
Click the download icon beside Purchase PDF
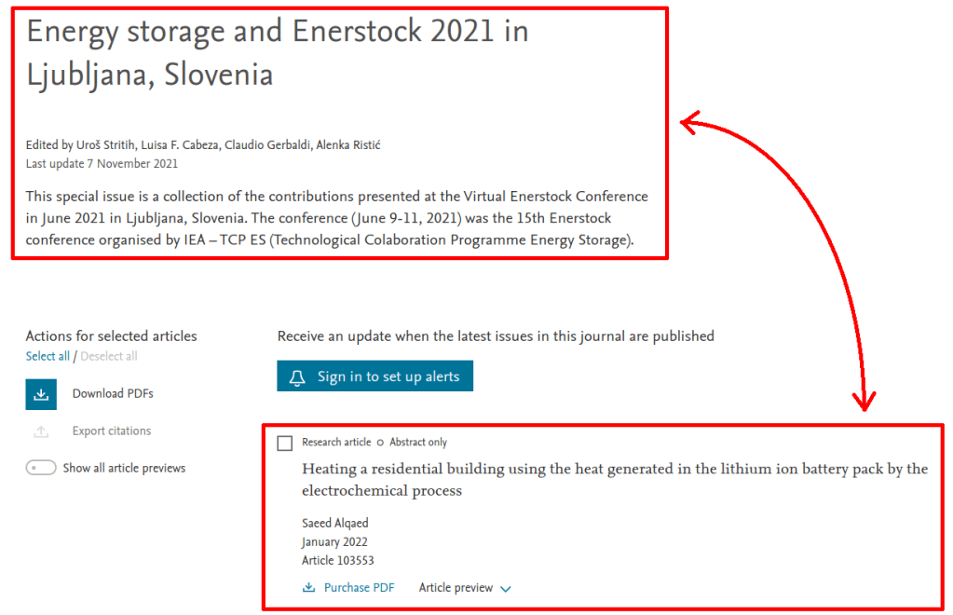click(x=309, y=588)
